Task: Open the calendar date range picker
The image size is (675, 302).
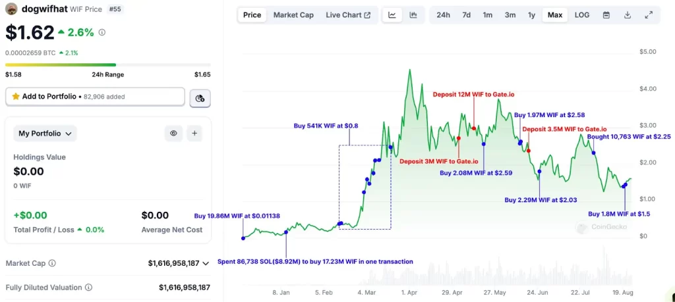Action: pyautogui.click(x=606, y=15)
